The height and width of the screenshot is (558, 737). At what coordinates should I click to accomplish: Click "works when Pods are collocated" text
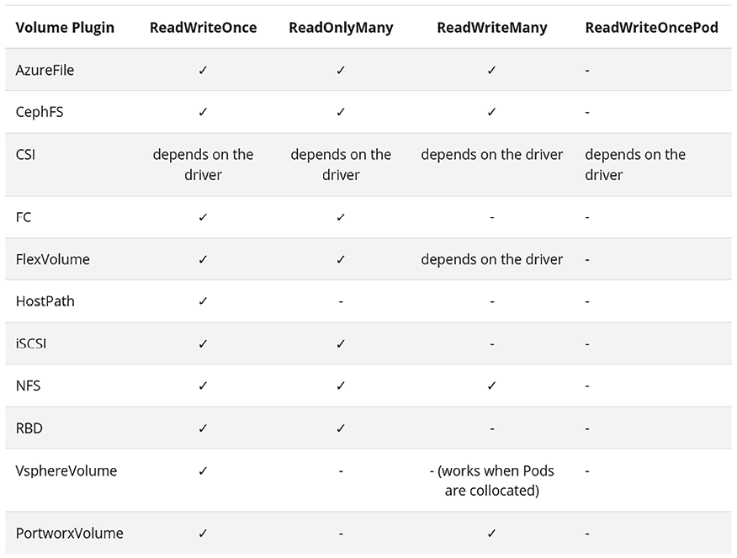click(x=492, y=481)
